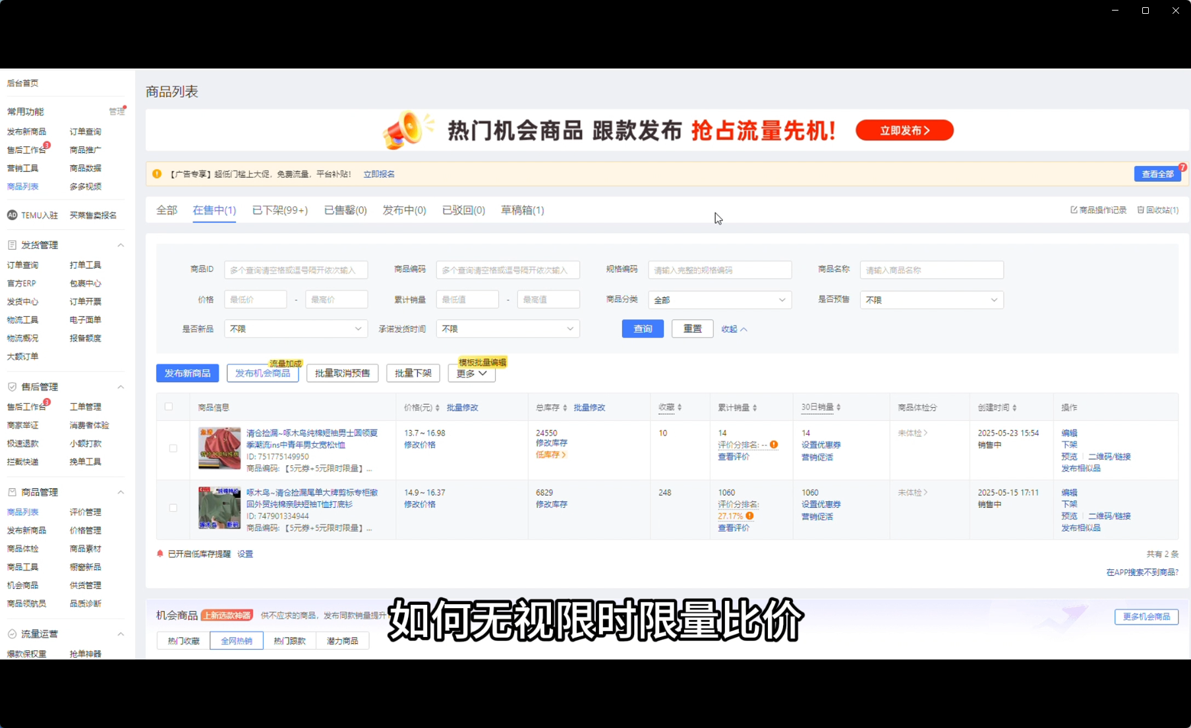This screenshot has width=1191, height=728.
Task: Click the 商品名称 input field
Action: click(931, 269)
